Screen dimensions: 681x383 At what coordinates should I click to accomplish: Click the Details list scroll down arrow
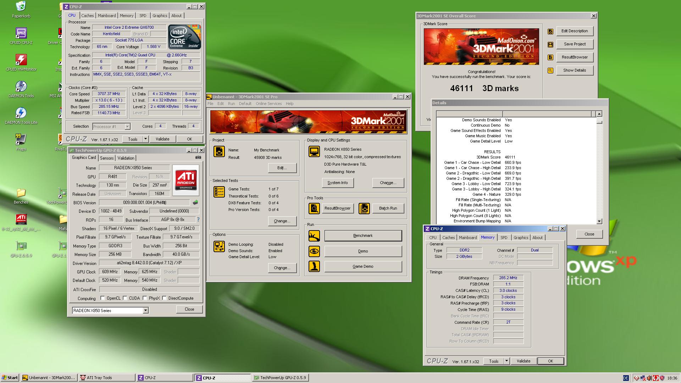click(x=599, y=221)
